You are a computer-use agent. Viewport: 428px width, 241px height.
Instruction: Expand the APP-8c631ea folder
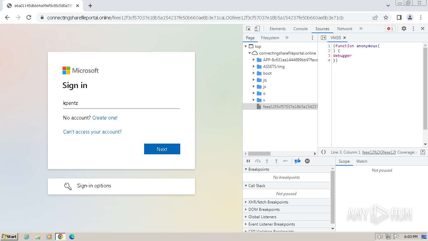(x=254, y=60)
